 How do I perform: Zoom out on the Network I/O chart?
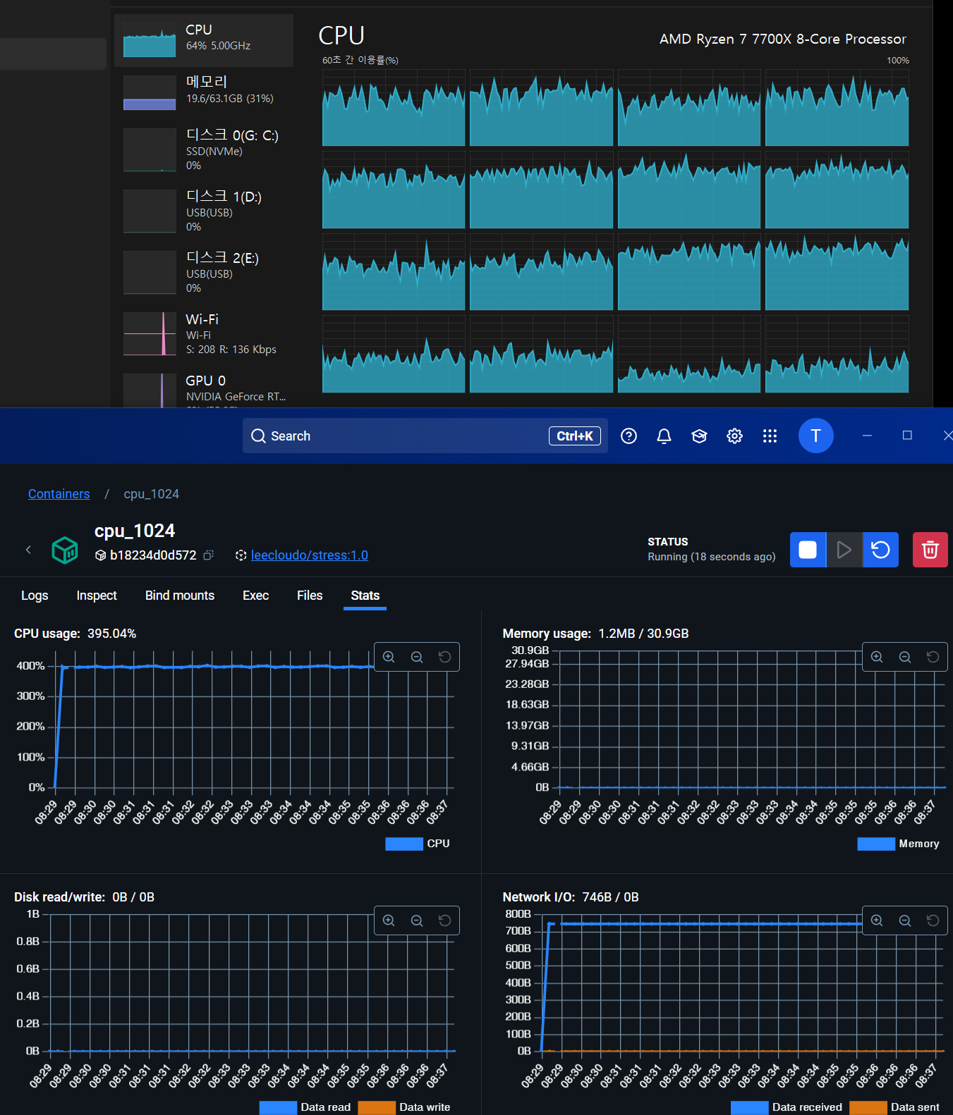[x=905, y=920]
